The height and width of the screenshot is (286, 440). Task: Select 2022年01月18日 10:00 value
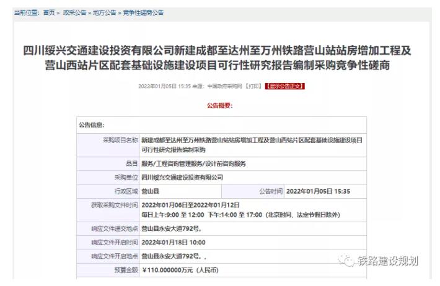(174, 243)
